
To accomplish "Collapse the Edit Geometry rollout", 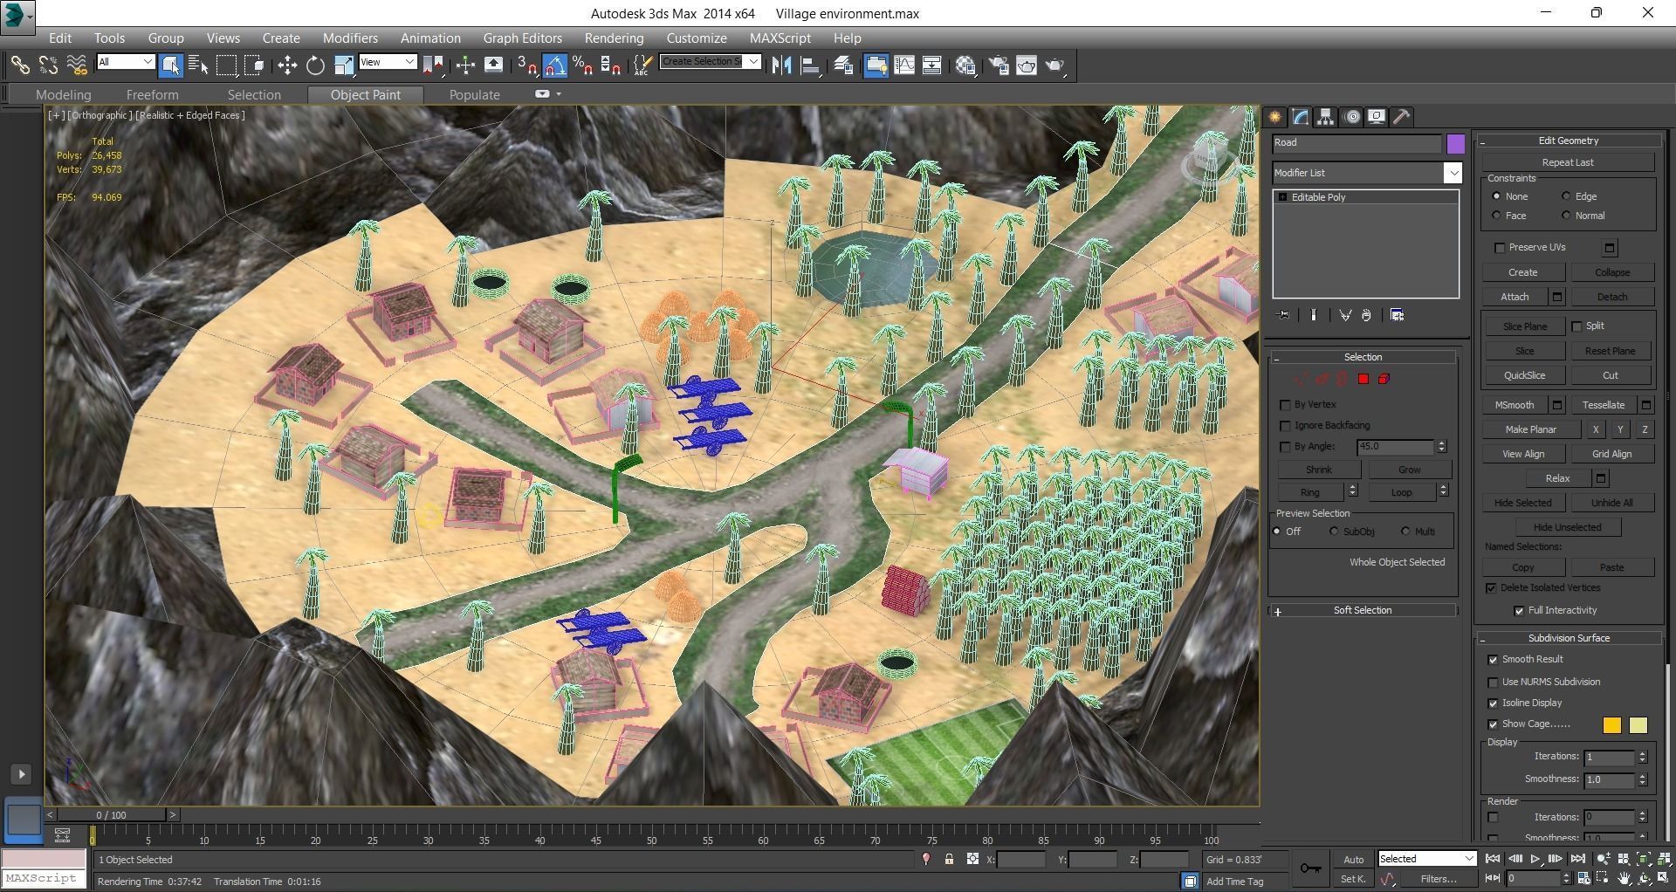I will click(1568, 141).
